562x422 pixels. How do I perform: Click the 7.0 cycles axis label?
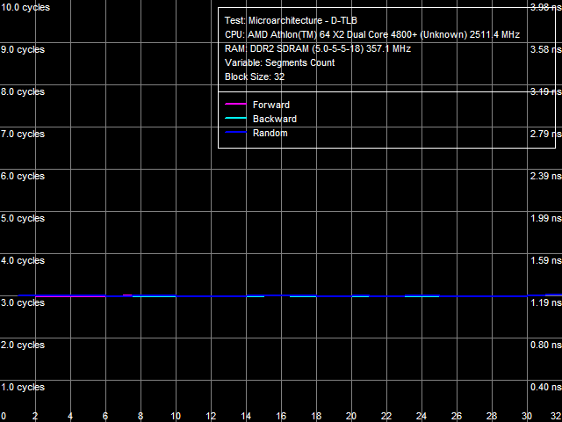(x=22, y=134)
